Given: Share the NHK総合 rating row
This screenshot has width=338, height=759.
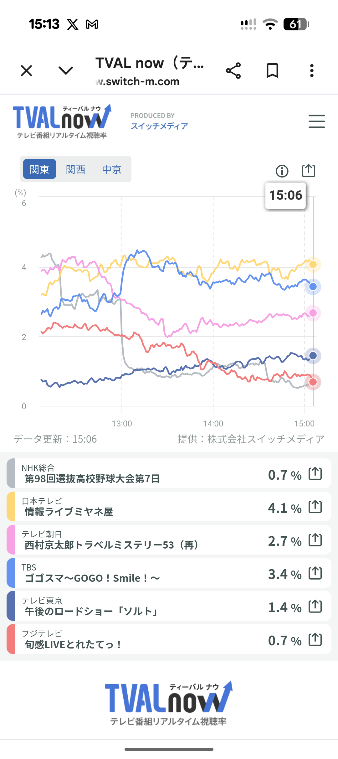Looking at the screenshot, I should 315,473.
